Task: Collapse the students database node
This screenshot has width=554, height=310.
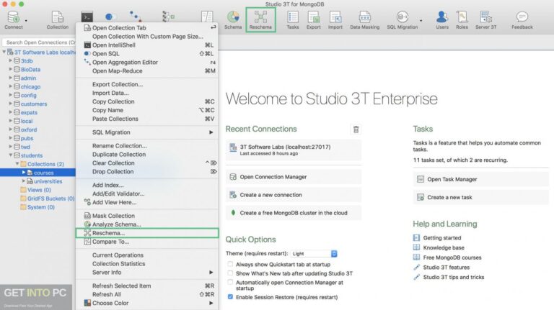Action: point(11,155)
